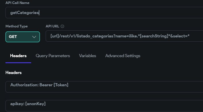Place cursor on [anonKey] in apikey header

[x=36, y=104]
